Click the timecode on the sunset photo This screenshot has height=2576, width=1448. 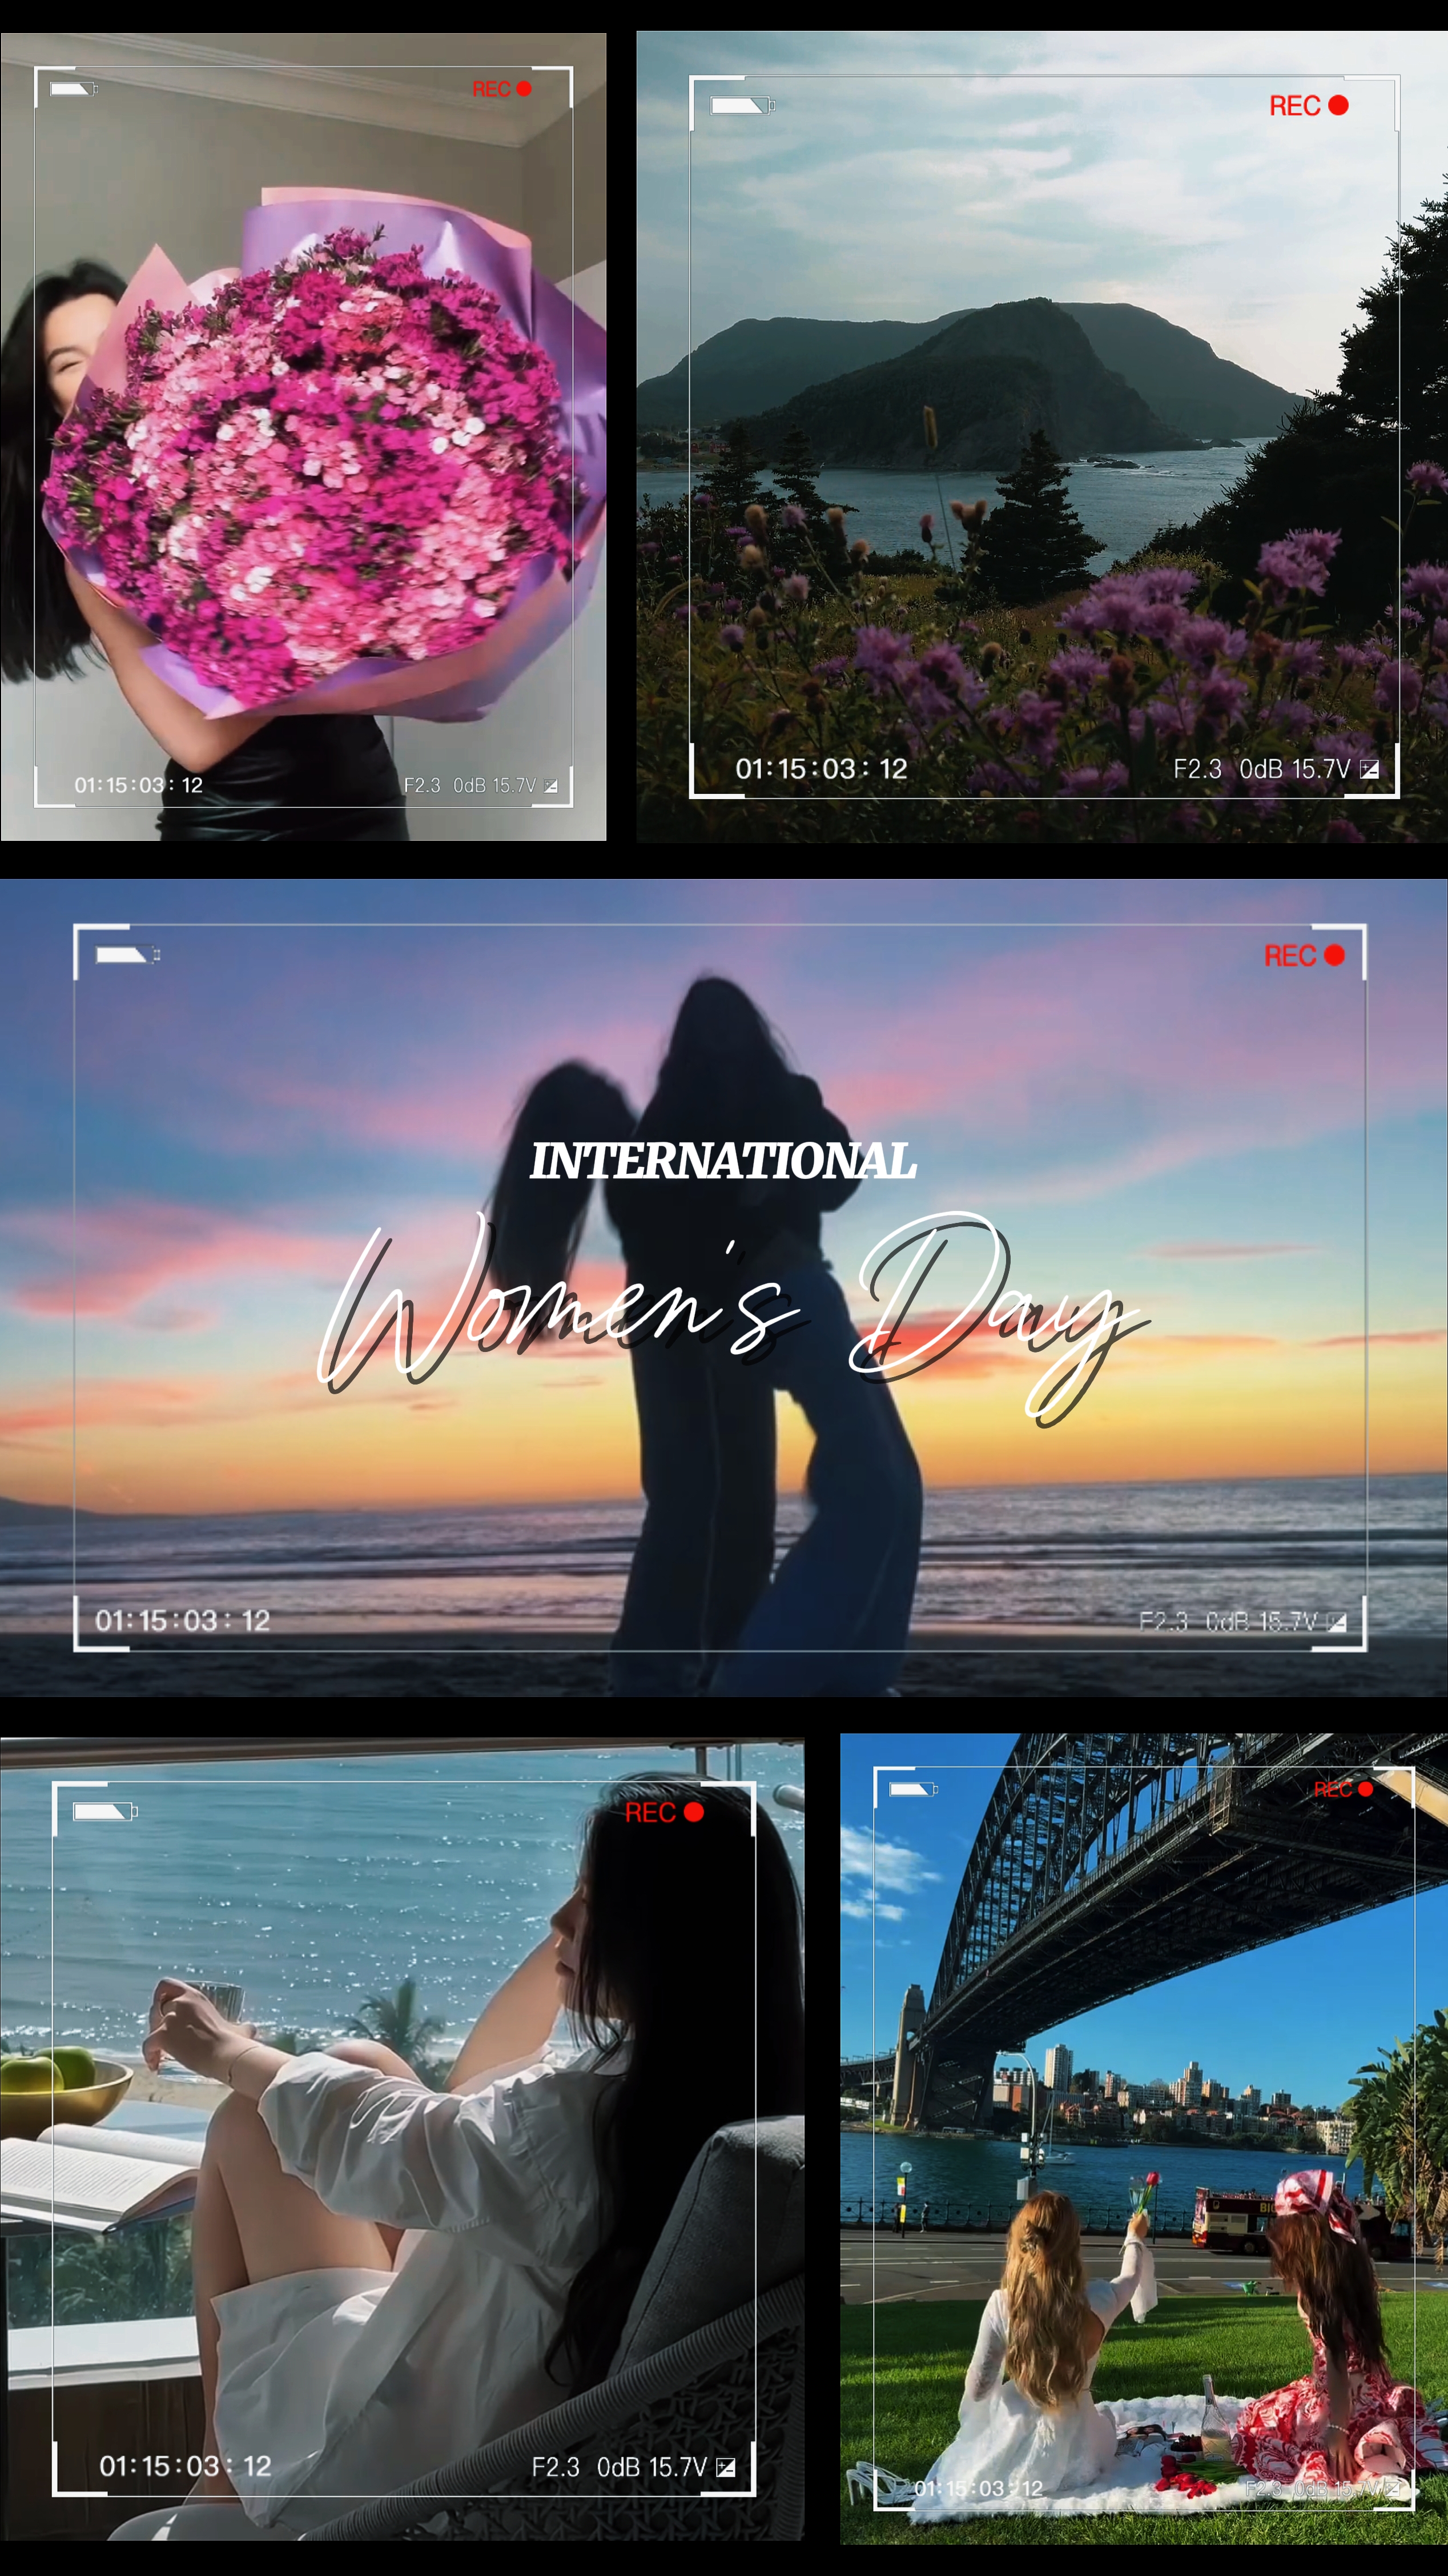coord(182,1620)
